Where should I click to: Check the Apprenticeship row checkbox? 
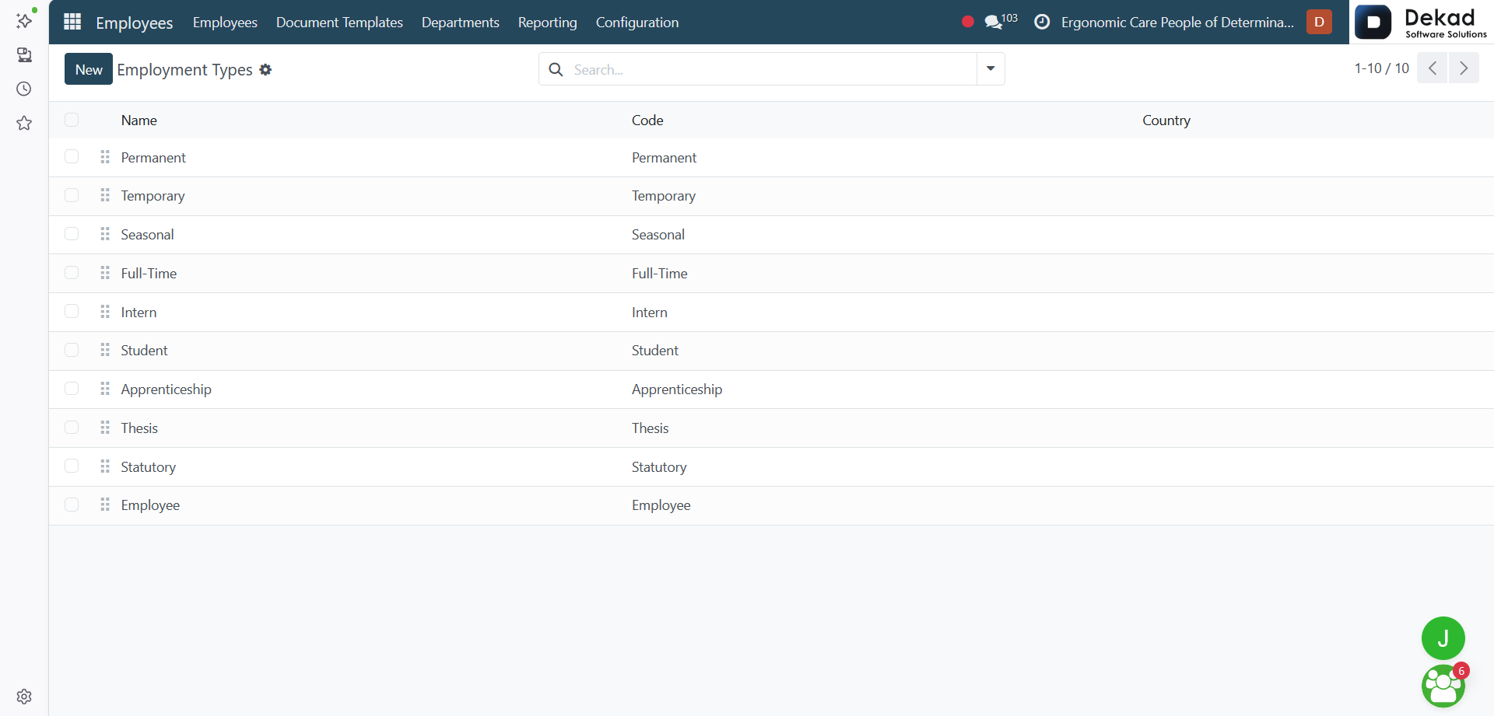pos(72,389)
